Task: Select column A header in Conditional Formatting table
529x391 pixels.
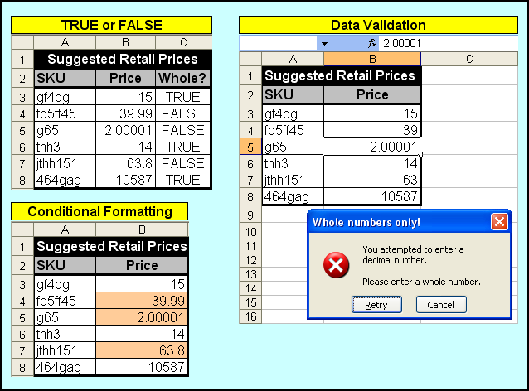Action: pyautogui.click(x=65, y=229)
